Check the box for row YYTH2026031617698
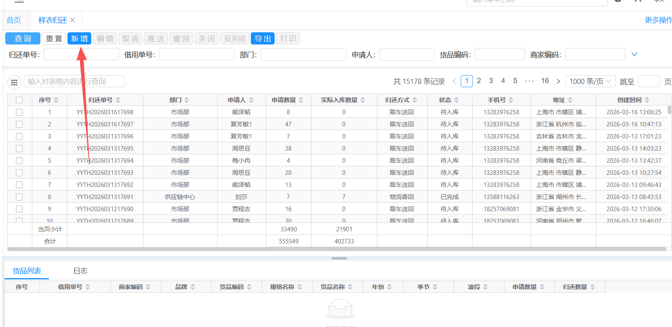 [x=19, y=112]
